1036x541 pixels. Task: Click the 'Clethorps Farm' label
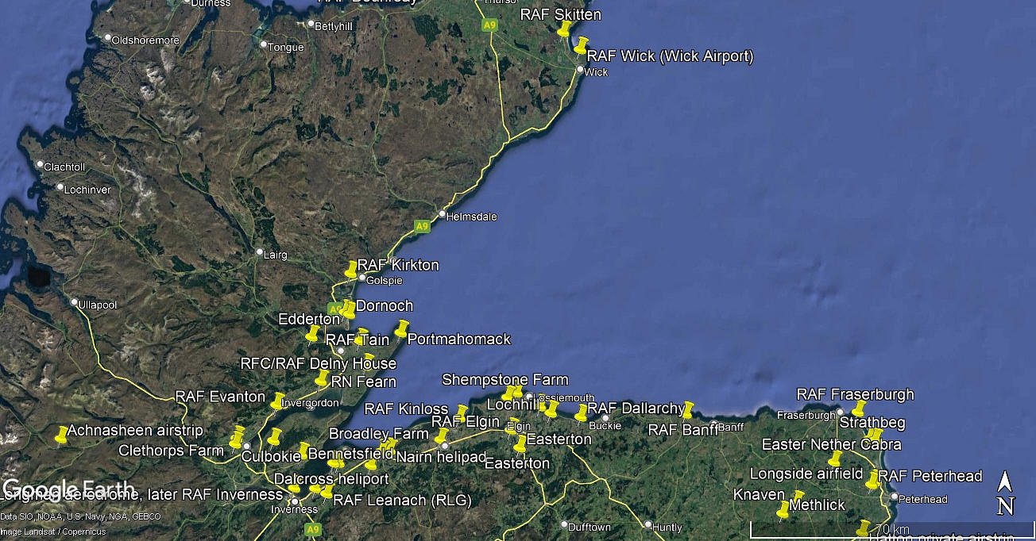pos(171,451)
